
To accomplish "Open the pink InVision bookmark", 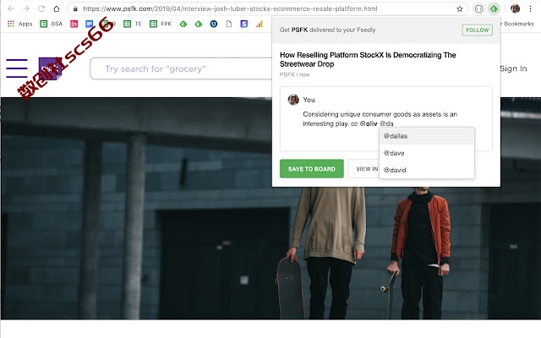I will 74,24.
